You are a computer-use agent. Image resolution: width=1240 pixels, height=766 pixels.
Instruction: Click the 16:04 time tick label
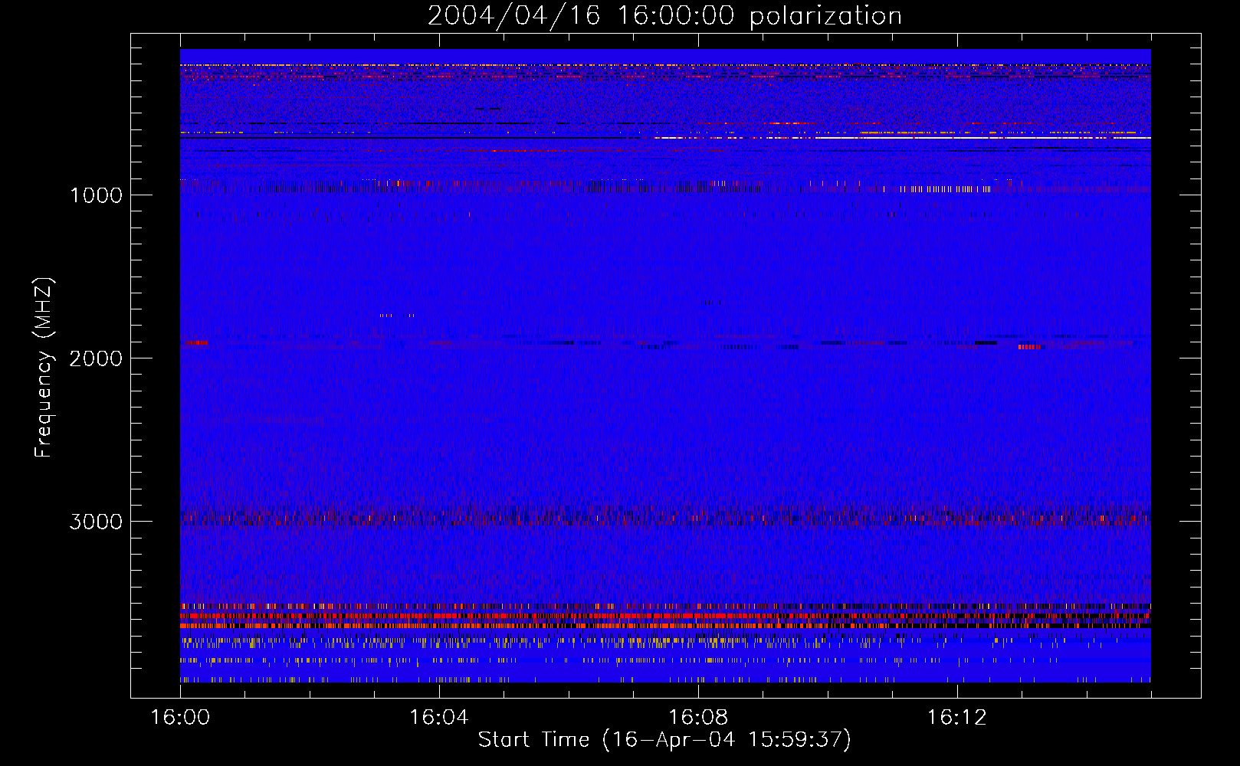click(x=438, y=718)
